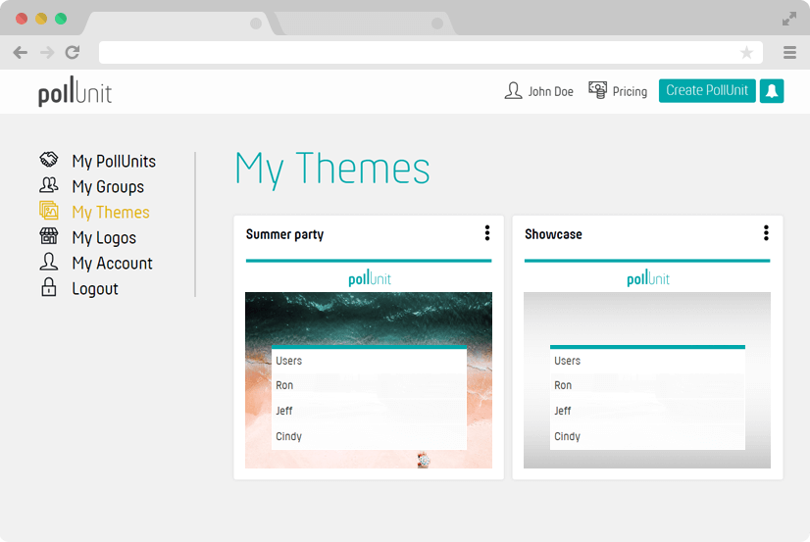Click the shop icon beside My Logos
This screenshot has height=542, width=810.
[49, 236]
